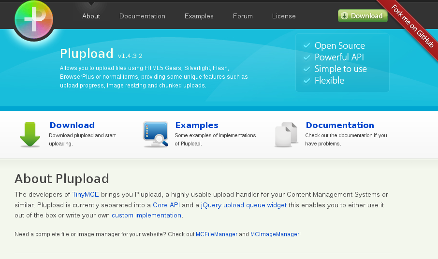
Task: Follow the custom implementation link
Action: 146,215
